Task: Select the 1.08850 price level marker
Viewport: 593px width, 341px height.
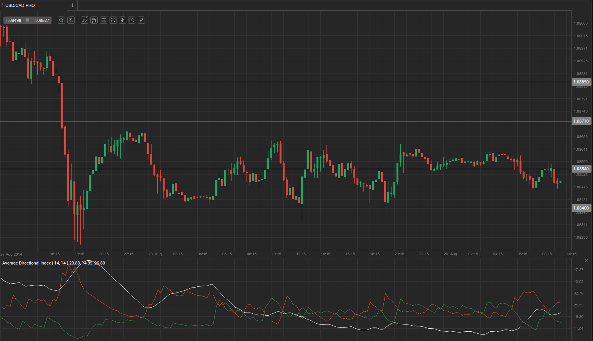Action: point(581,82)
